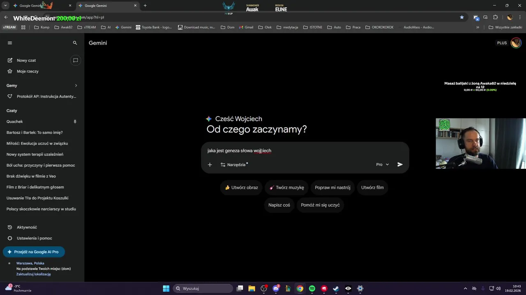Image resolution: width=526 pixels, height=295 pixels.
Task: Click the volume speaker tray icon
Action: click(498, 288)
